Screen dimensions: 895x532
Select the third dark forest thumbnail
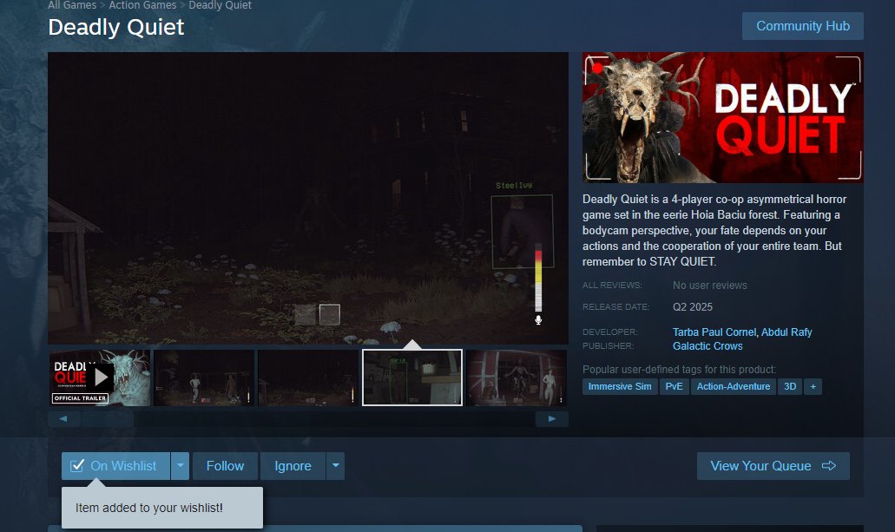(308, 378)
